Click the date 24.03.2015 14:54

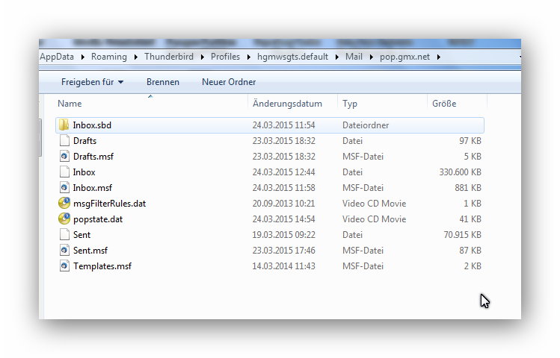point(283,219)
